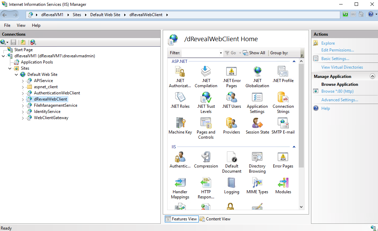
Task: Open the Filter dropdown list
Action: tap(220, 53)
